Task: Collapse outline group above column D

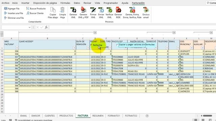Action: coord(95,33)
